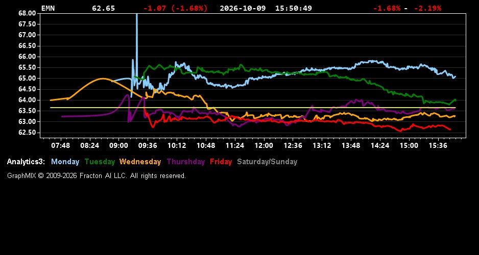The height and width of the screenshot is (255, 479).
Task: Click the 09:00 time axis label
Action: pyautogui.click(x=118, y=145)
